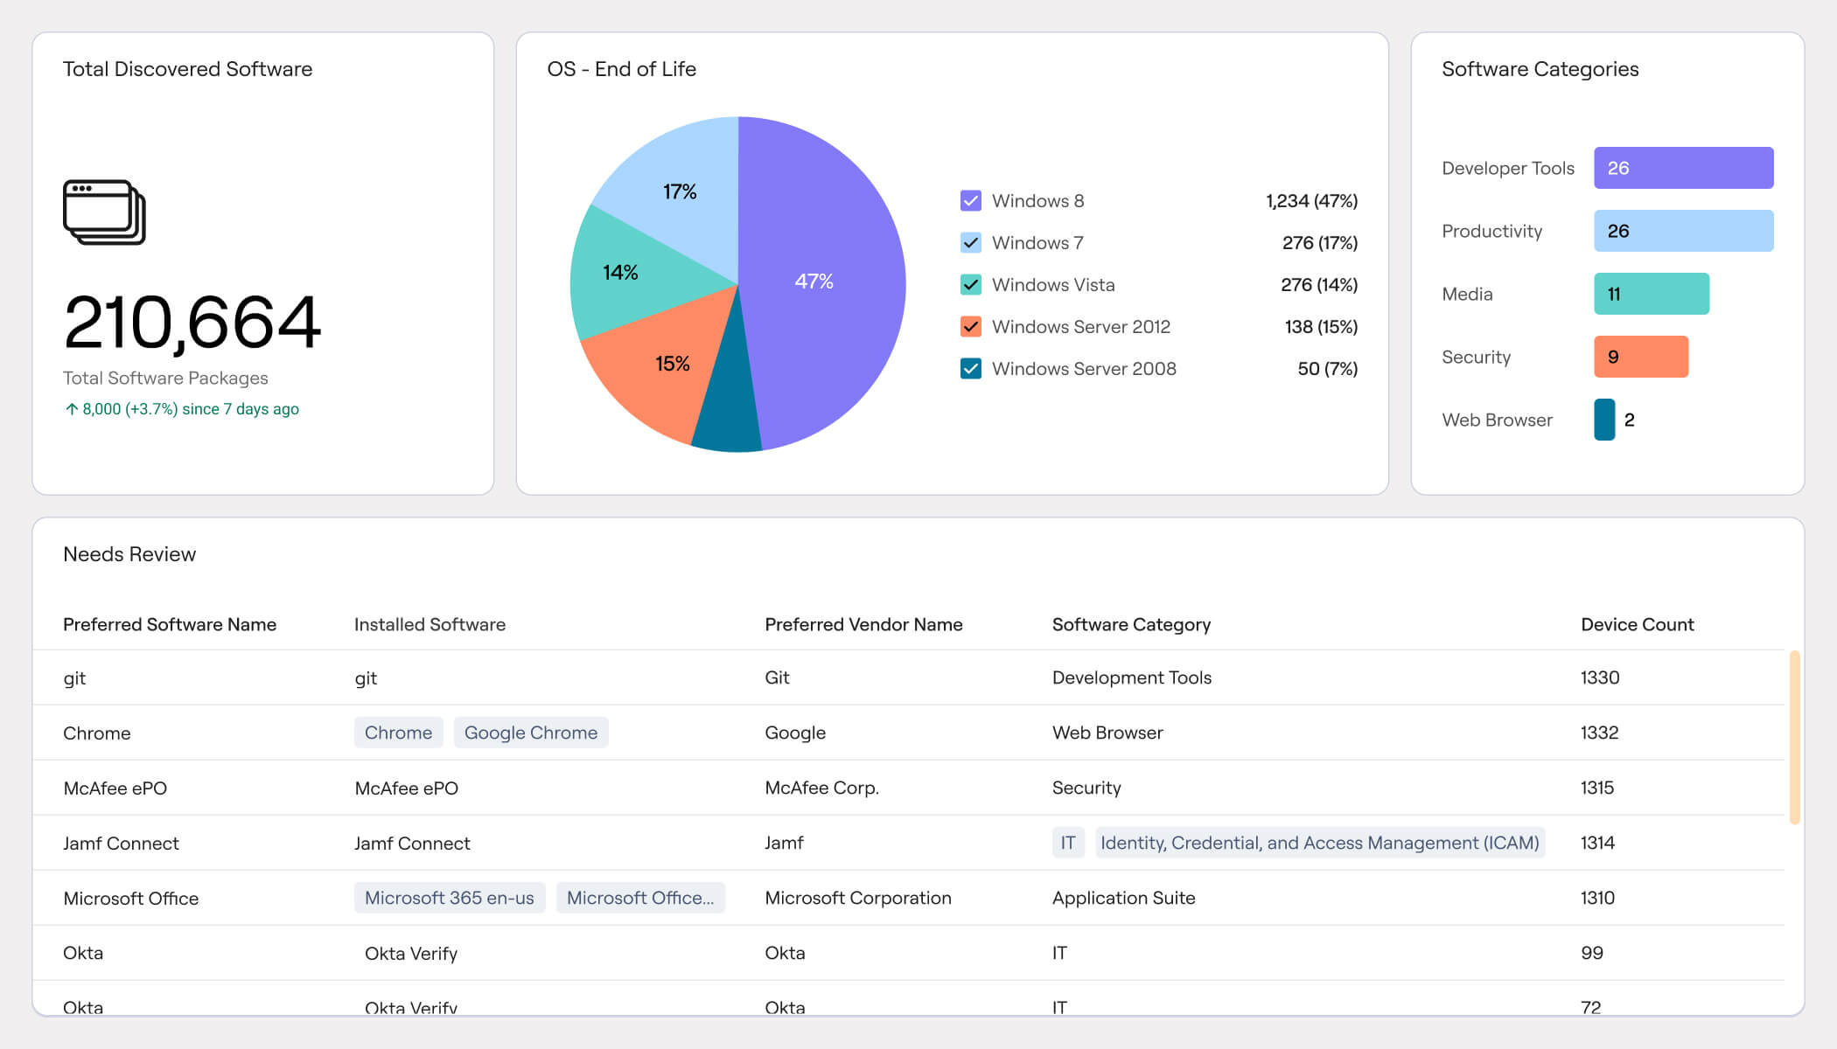The image size is (1837, 1049).
Task: Click the green upward trend arrow
Action: coord(72,409)
